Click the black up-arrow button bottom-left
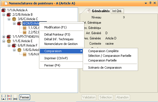Screen dimensions: 158x102 pyautogui.click(x=4, y=99)
